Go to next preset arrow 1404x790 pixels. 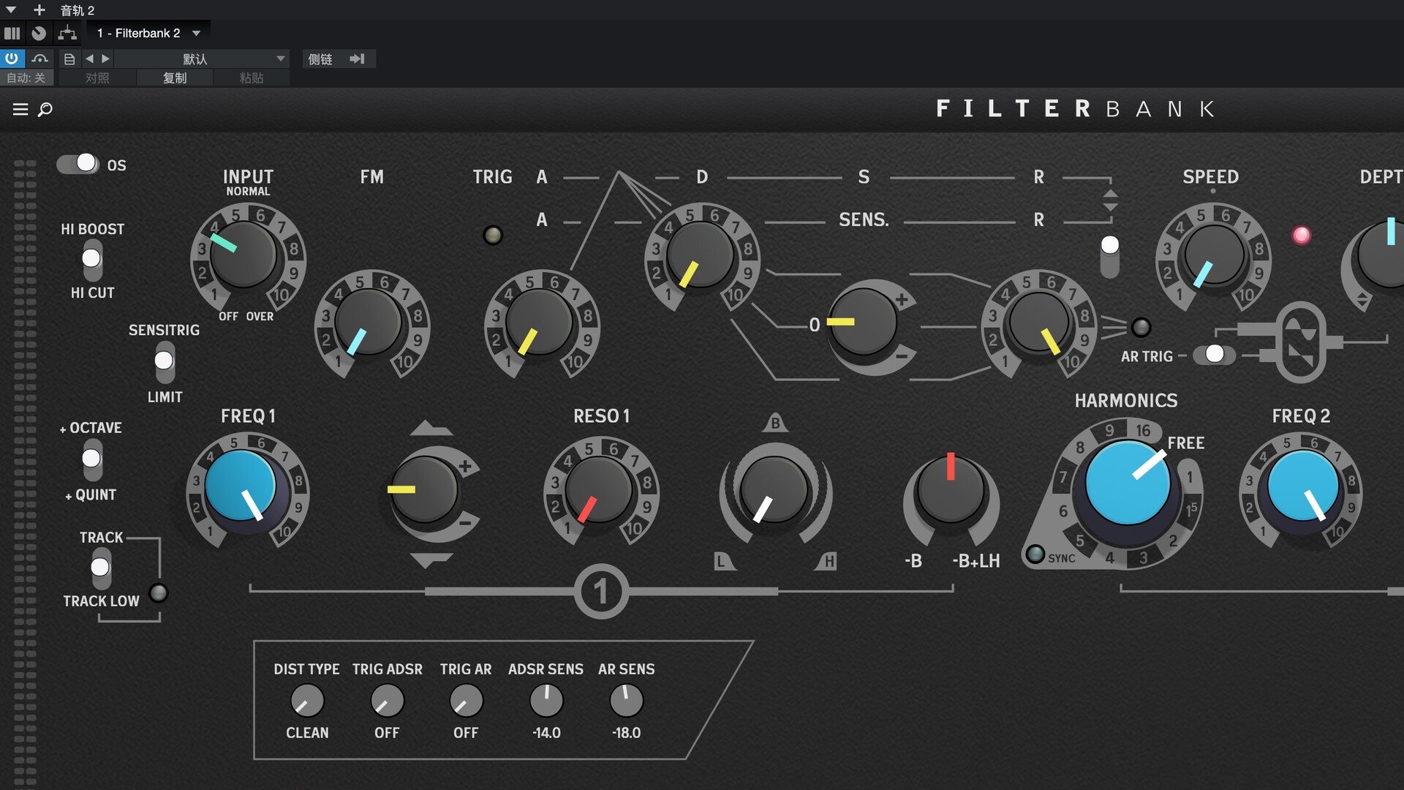point(105,59)
